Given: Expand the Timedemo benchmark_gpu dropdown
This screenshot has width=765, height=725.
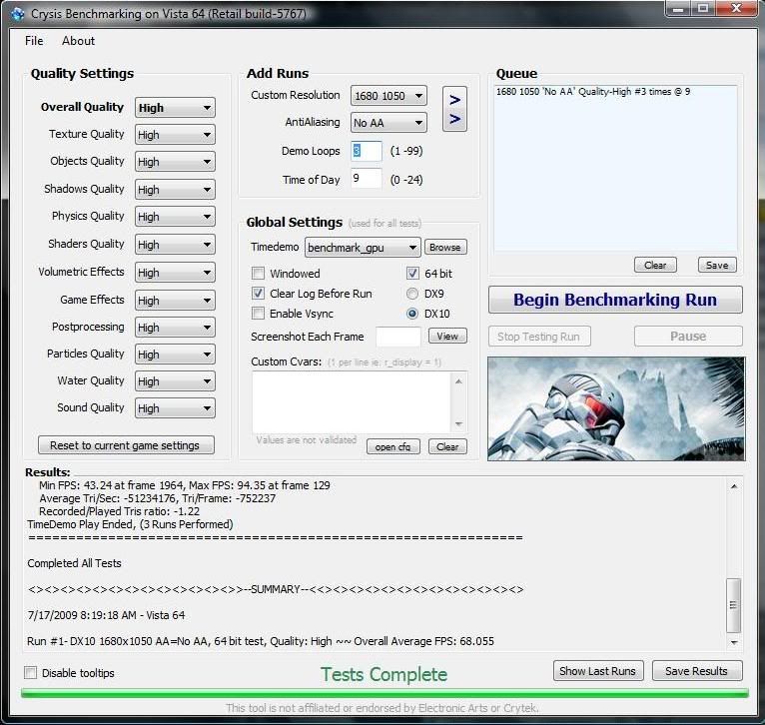Looking at the screenshot, I should [363, 247].
